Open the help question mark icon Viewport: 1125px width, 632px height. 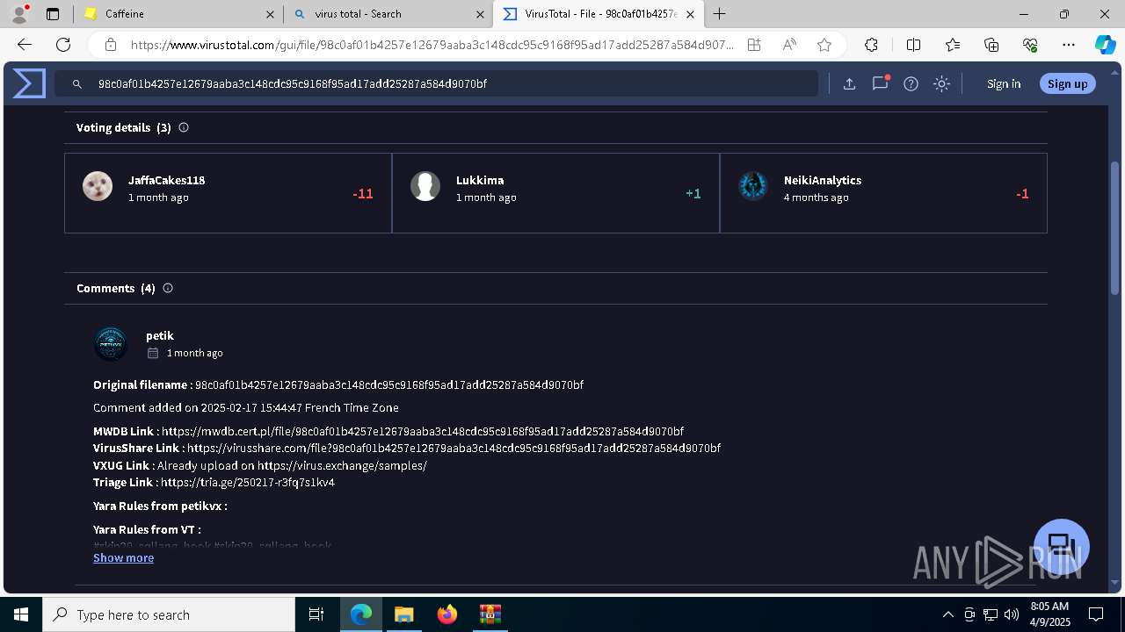coord(911,83)
